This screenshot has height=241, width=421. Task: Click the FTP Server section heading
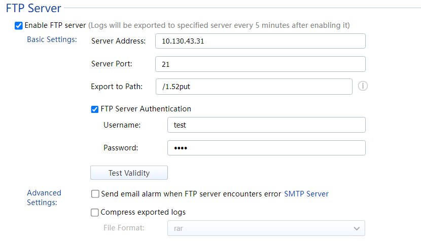[x=33, y=8]
